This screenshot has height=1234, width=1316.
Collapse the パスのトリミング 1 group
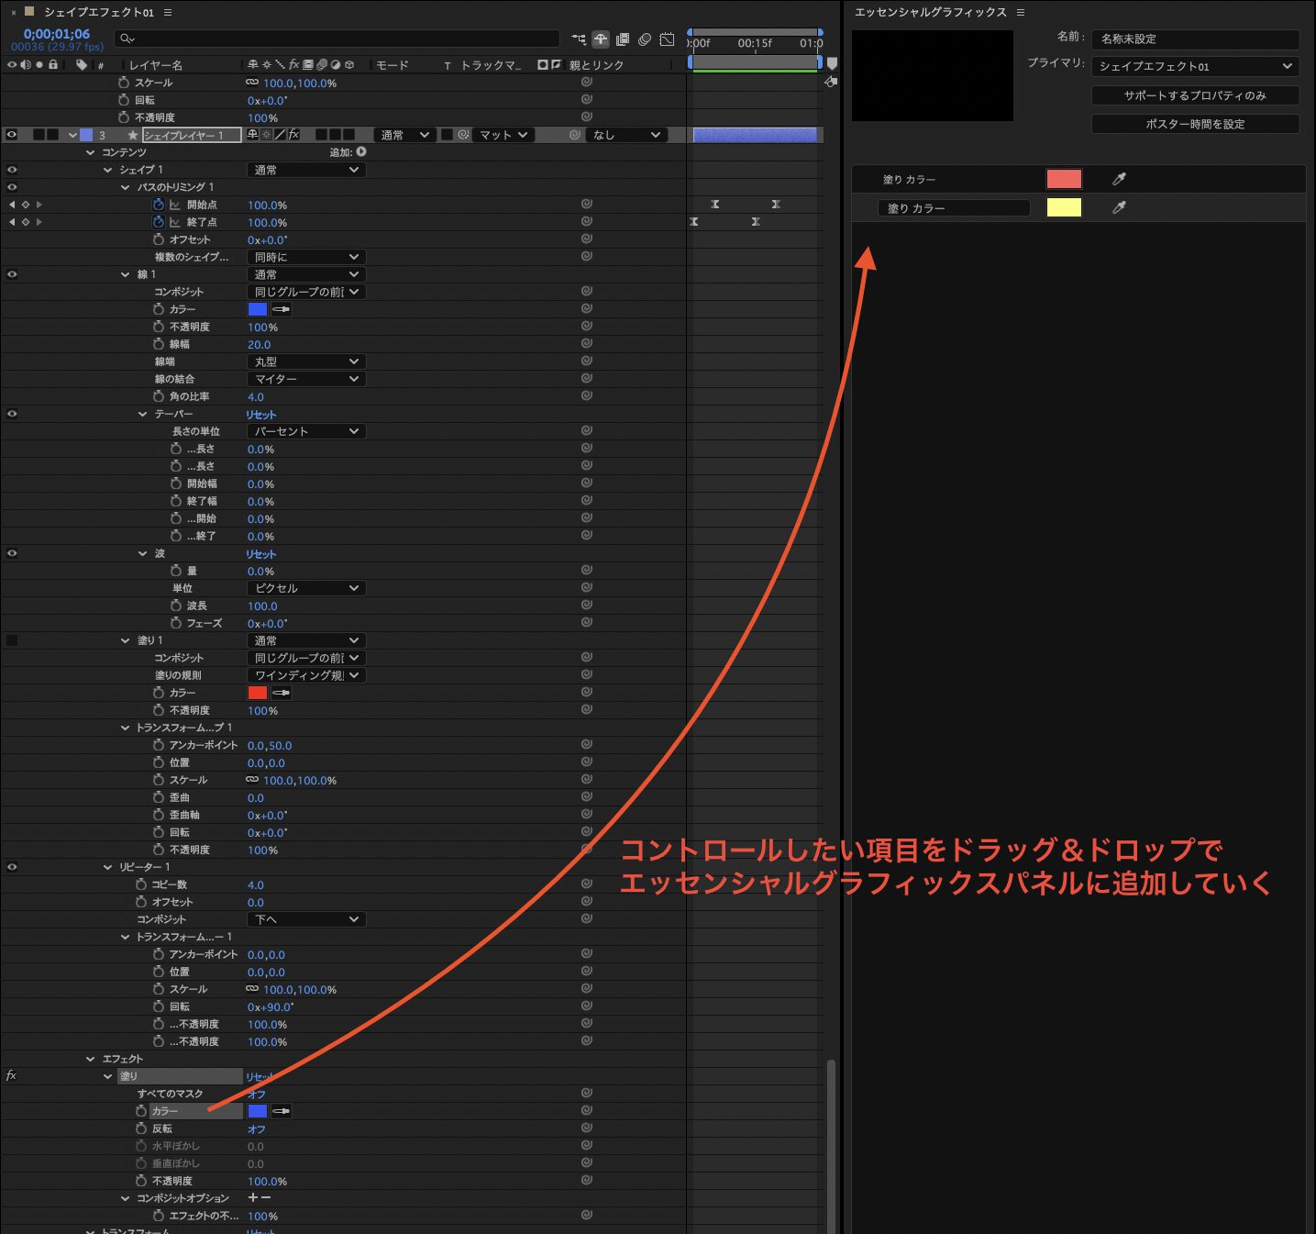click(x=125, y=187)
